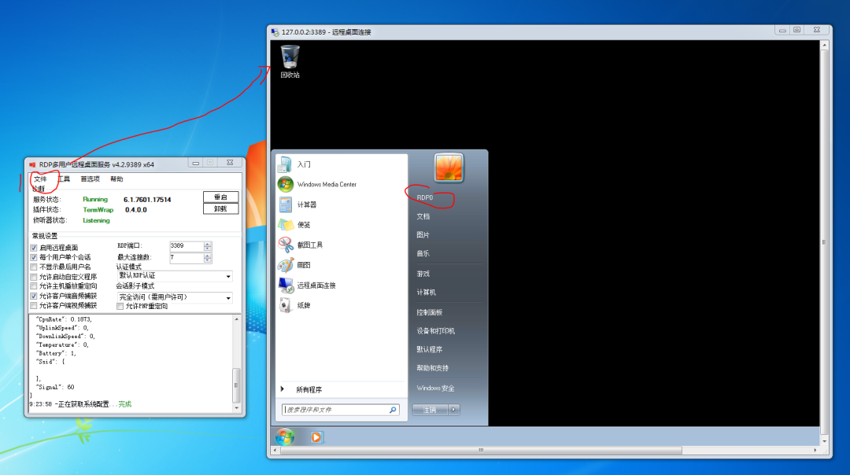The height and width of the screenshot is (475, 850).
Task: Click remote desktop vertical scrollbar thumb
Action: click(x=824, y=242)
